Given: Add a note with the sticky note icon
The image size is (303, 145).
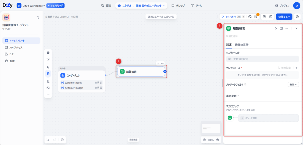Looking at the screenshot, I should 48,59.
